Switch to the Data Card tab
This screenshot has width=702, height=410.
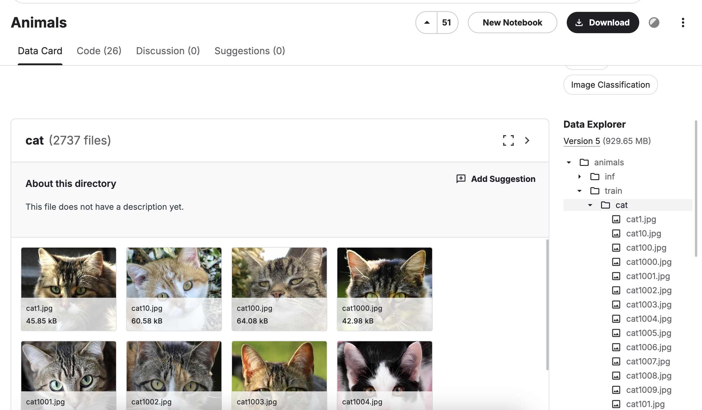click(x=40, y=51)
